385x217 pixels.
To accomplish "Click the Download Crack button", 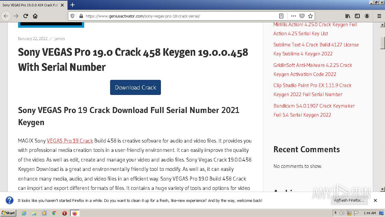I will pyautogui.click(x=135, y=87).
